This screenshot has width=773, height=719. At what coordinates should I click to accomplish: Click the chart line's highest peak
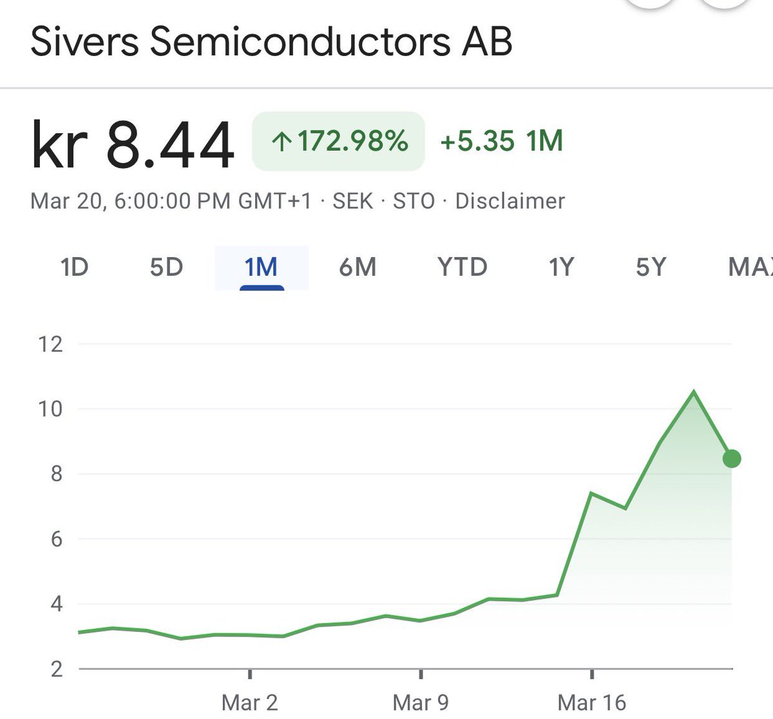click(693, 391)
